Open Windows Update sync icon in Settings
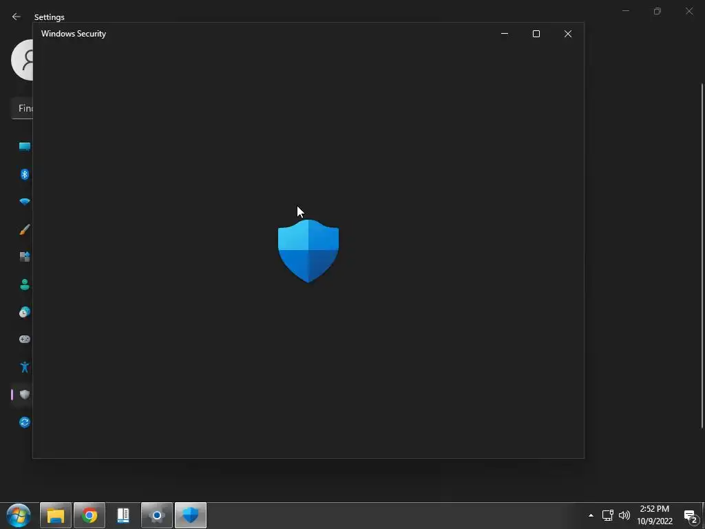 pos(25,422)
